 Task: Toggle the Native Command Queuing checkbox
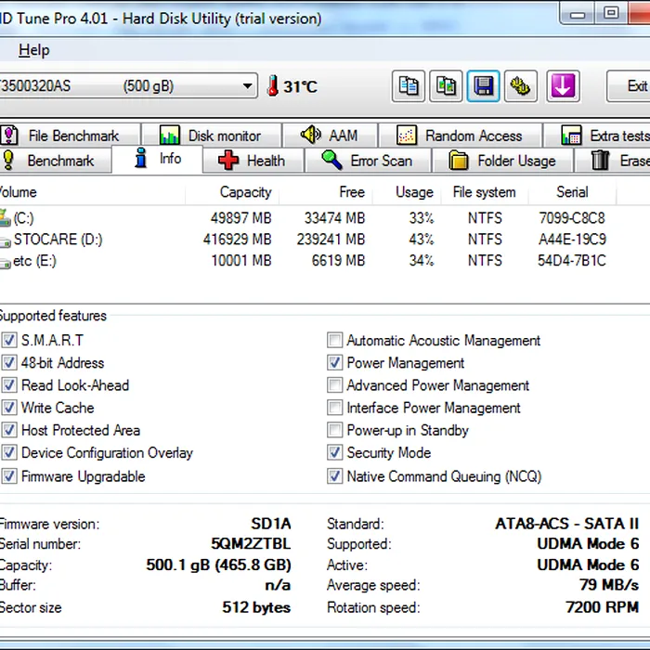click(x=334, y=475)
